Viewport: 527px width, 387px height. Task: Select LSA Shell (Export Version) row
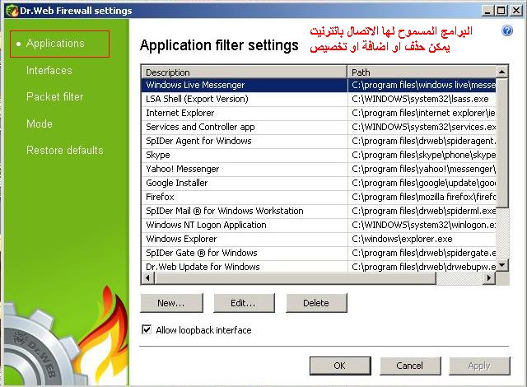pyautogui.click(x=319, y=99)
